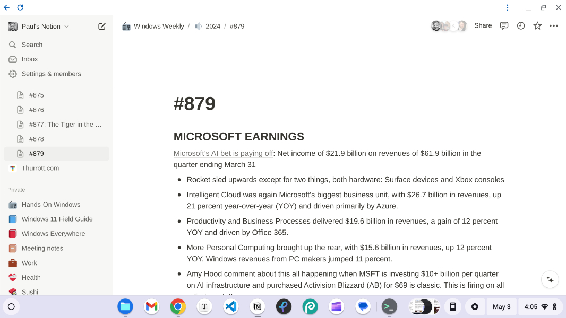Open system tray at 4:05 clock
Viewport: 566px width, 318px height.
(540, 307)
